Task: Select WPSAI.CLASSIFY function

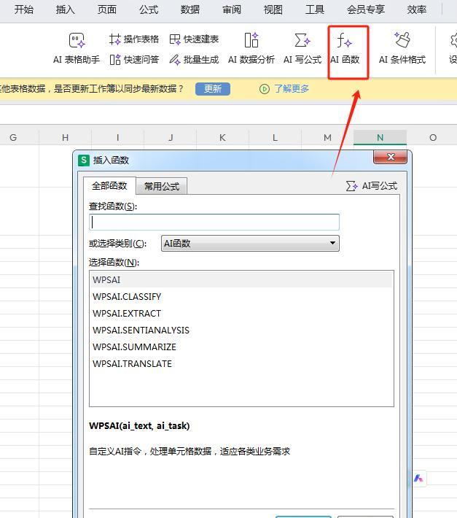Action: pos(241,297)
